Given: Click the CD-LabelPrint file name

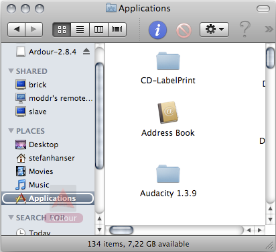Looking at the screenshot, I should 168,81.
